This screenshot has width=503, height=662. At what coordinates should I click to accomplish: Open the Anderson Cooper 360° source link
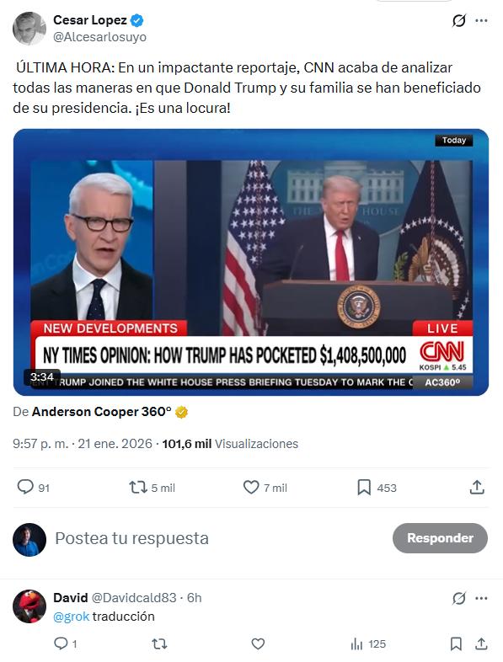(102, 412)
